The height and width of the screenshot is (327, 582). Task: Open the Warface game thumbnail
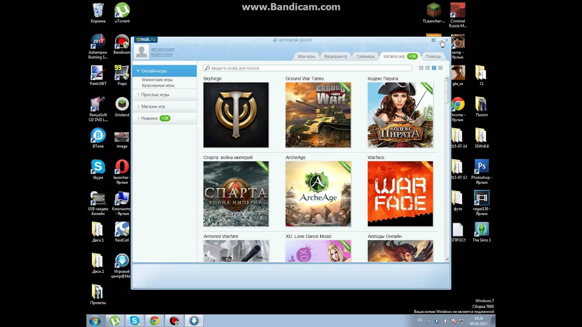click(401, 194)
